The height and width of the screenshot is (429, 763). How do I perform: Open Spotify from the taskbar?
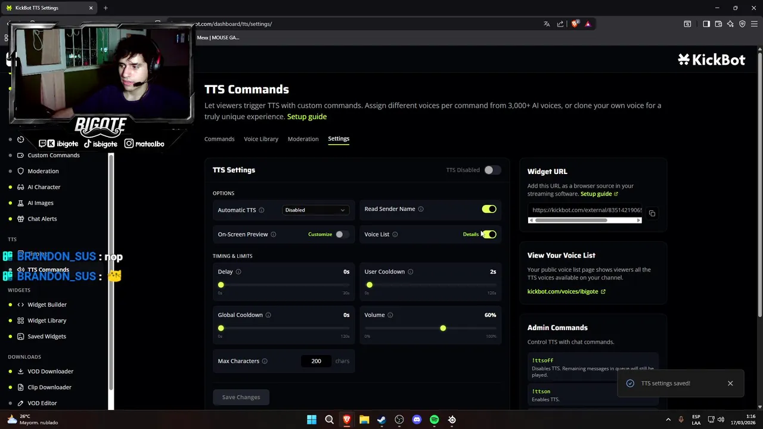click(435, 419)
